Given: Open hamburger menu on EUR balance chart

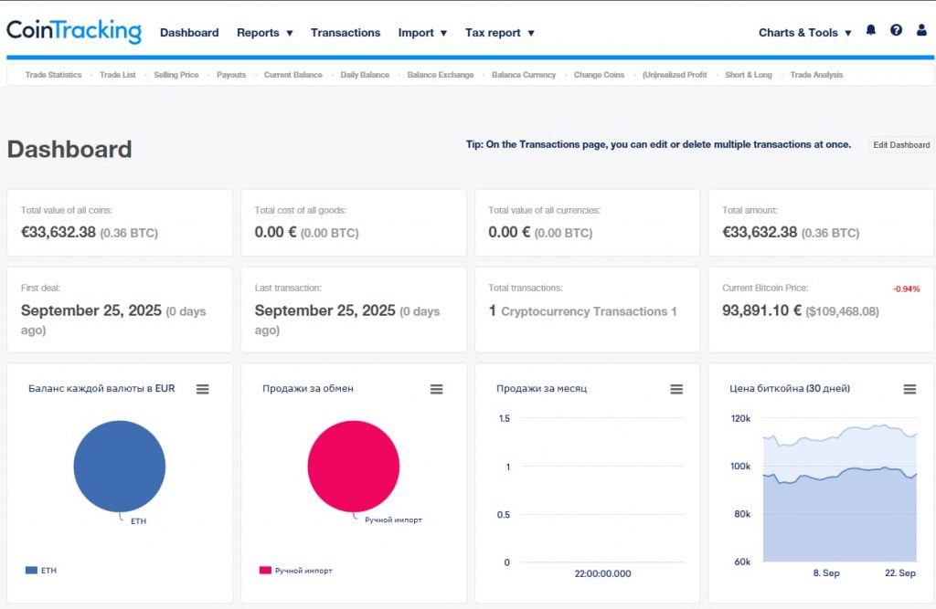Looking at the screenshot, I should tap(203, 389).
